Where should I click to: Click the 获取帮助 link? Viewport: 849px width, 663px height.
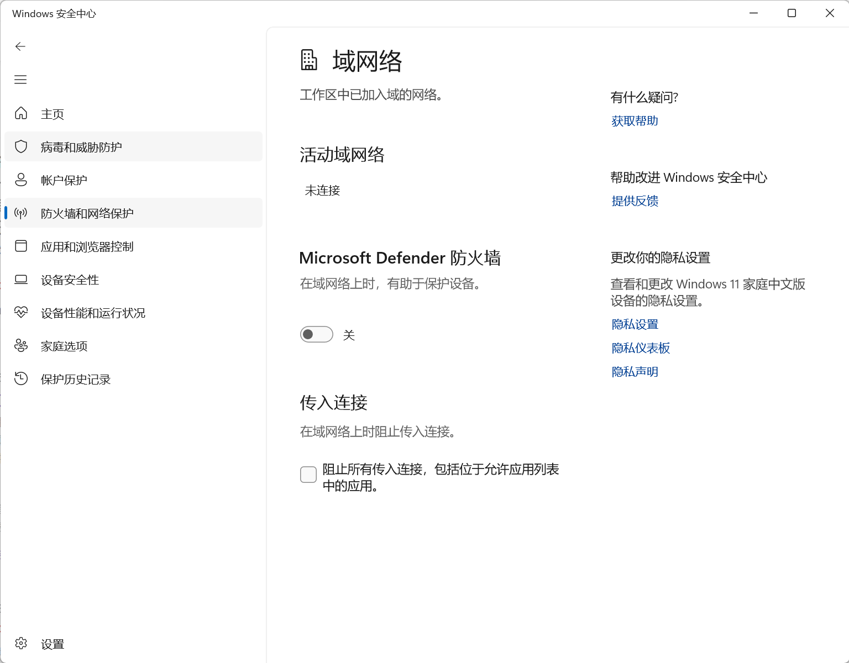[x=635, y=121]
